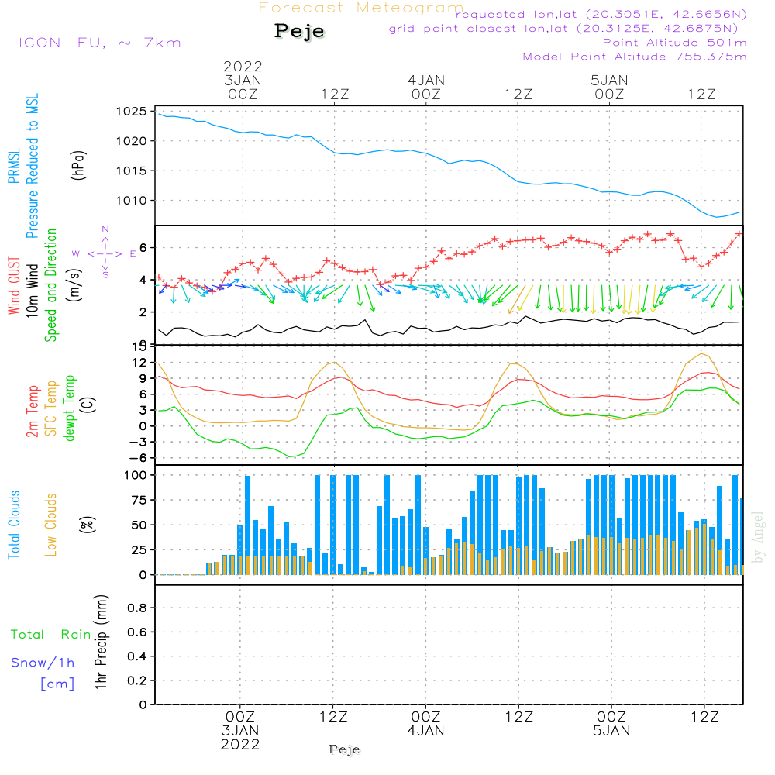Click the '(C)' temperature unit label
Screen dimensions: 775x775
89,405
